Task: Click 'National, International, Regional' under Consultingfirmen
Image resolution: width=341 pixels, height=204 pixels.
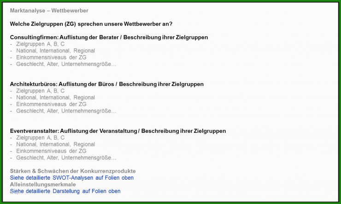Action: coord(55,51)
